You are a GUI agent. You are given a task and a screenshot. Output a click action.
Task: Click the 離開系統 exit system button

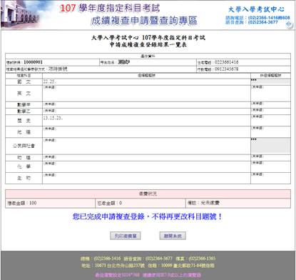tap(173, 236)
